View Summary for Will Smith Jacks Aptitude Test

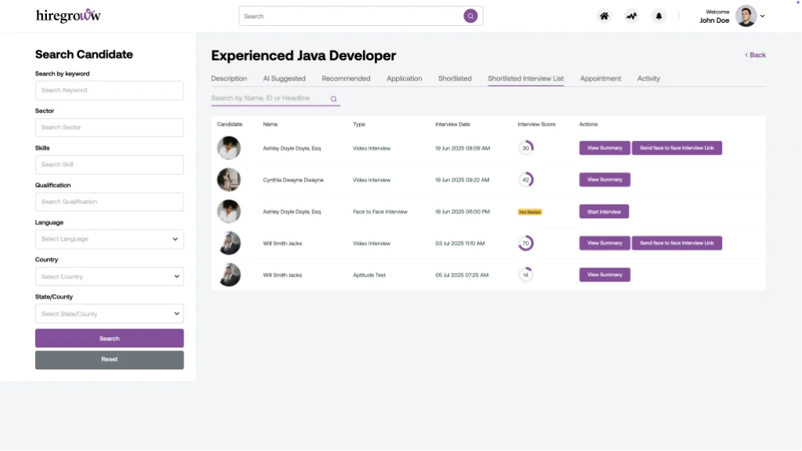click(x=604, y=275)
